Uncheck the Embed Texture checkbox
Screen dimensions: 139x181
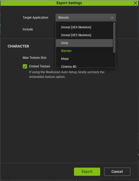(x=25, y=66)
